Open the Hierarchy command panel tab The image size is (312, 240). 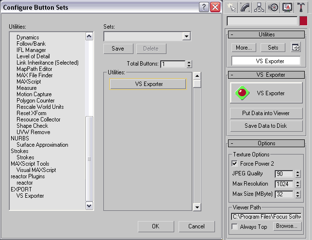259,7
